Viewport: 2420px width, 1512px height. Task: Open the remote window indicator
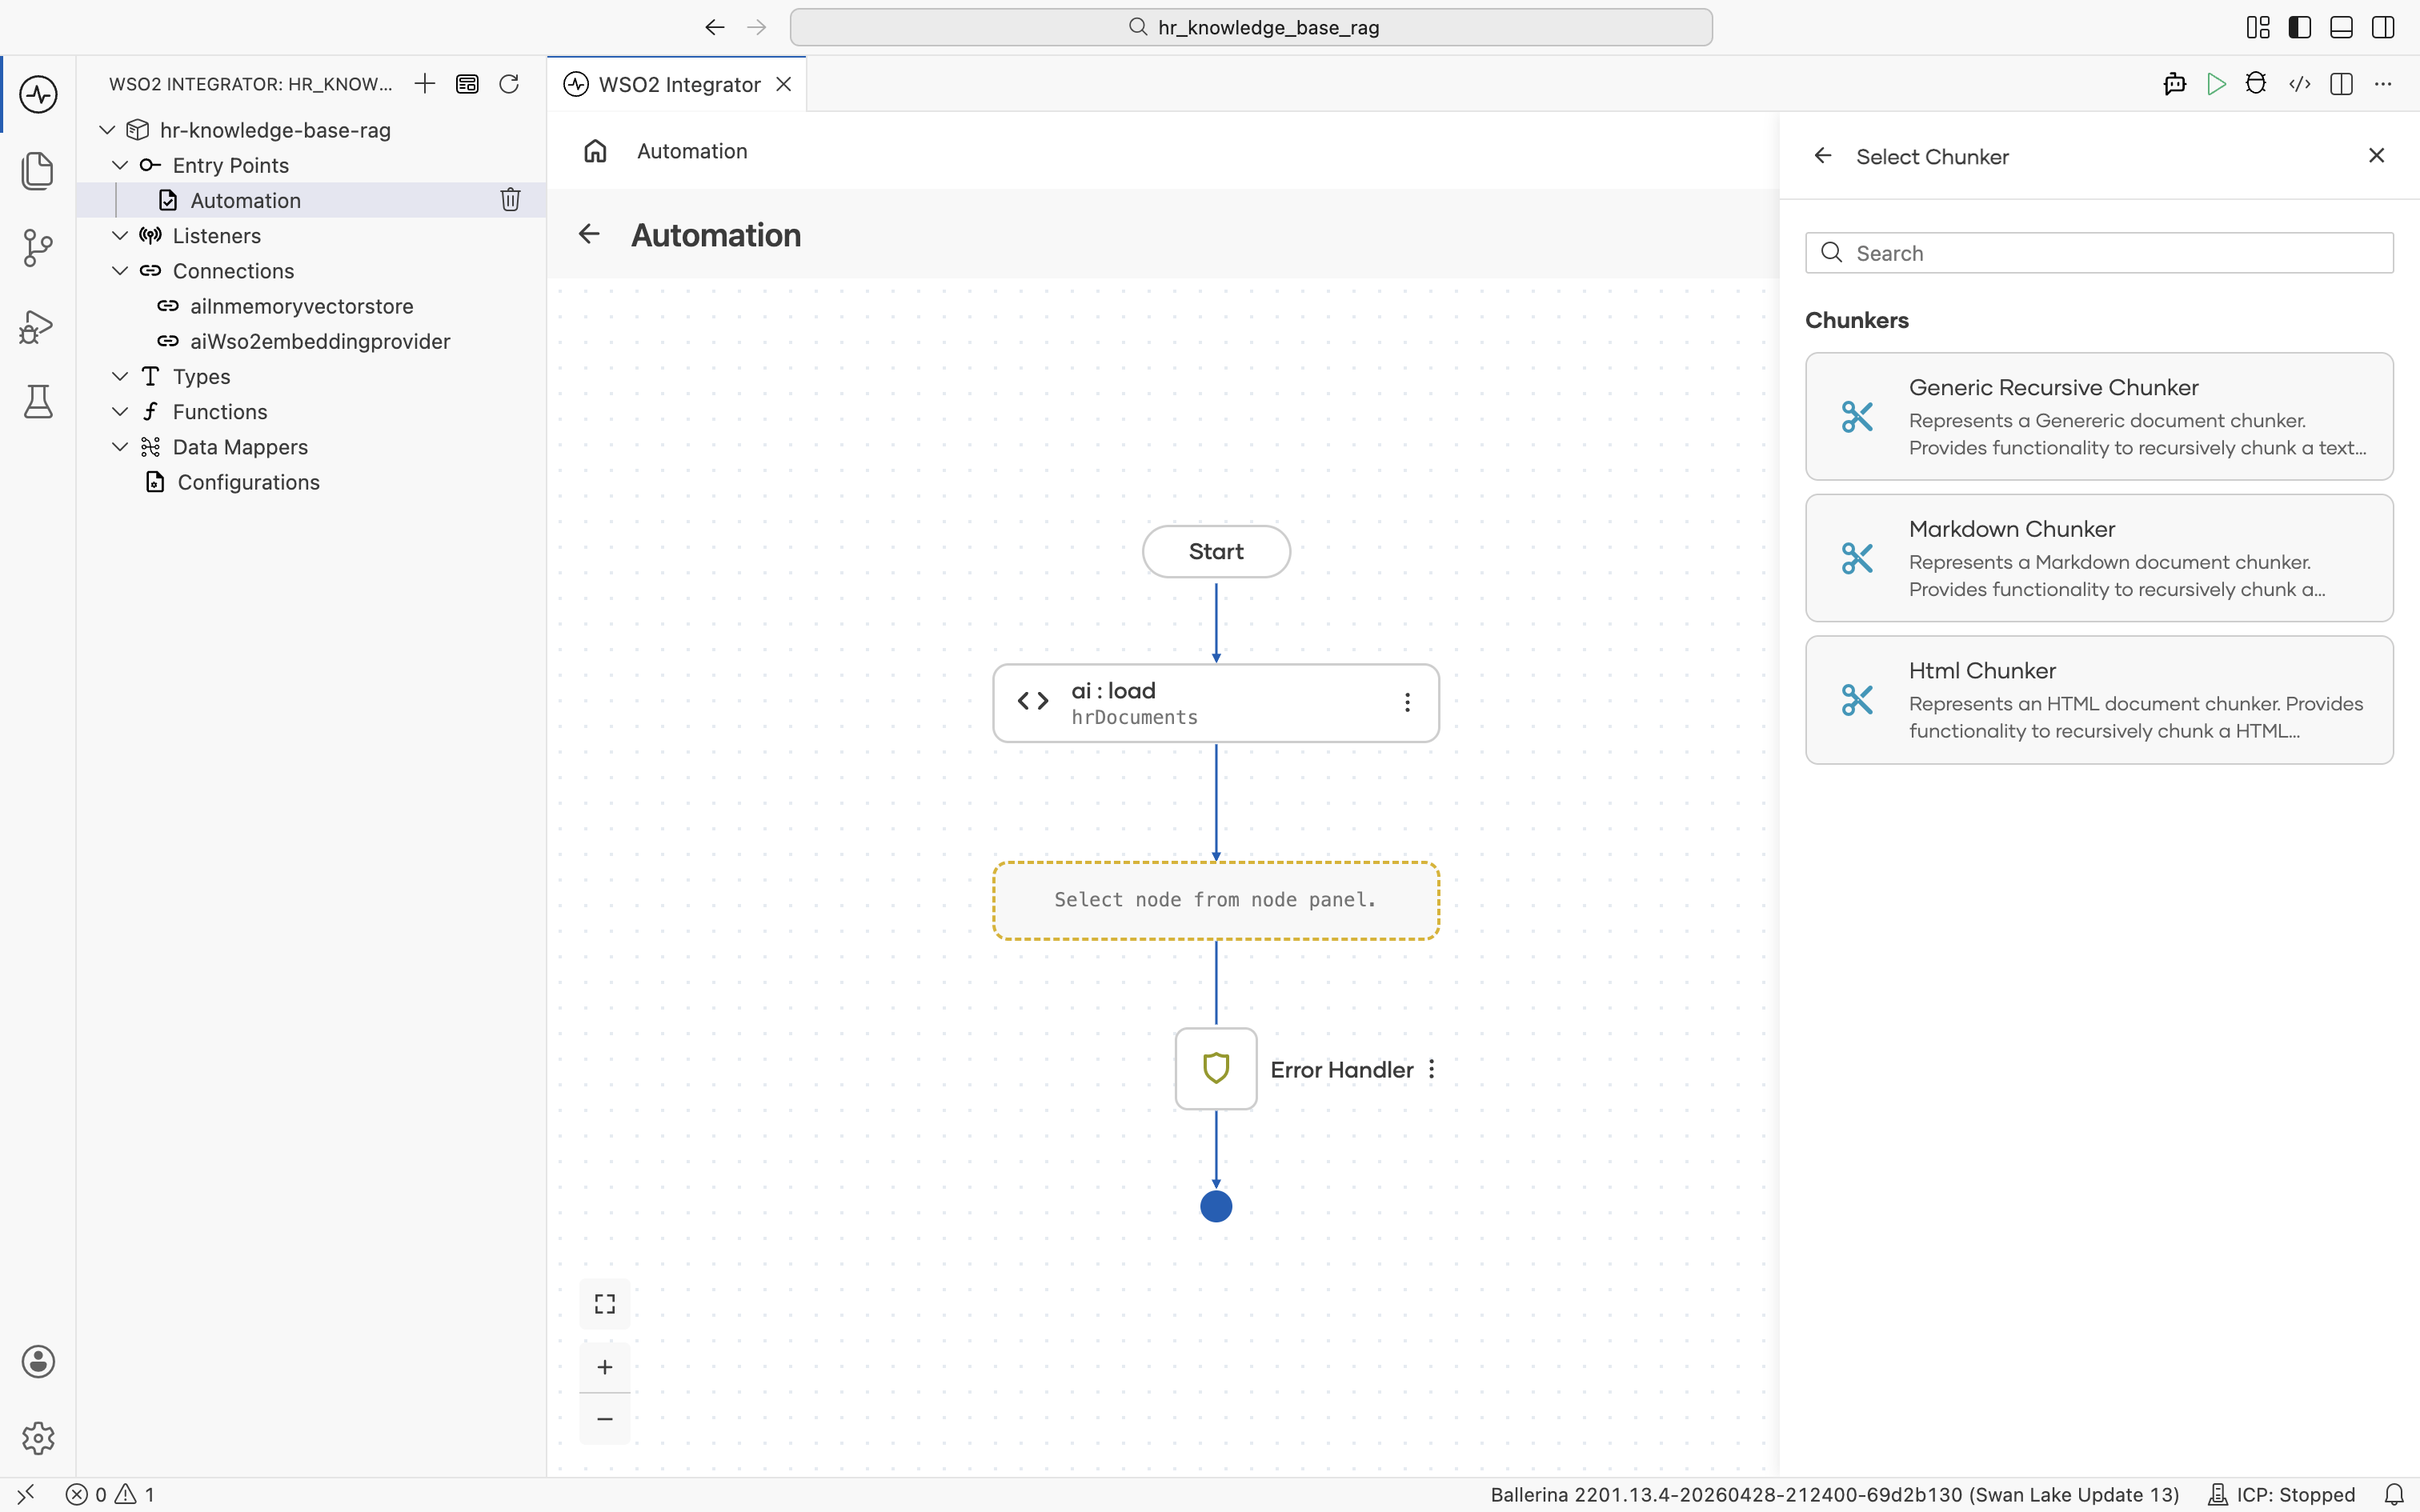[x=26, y=1495]
